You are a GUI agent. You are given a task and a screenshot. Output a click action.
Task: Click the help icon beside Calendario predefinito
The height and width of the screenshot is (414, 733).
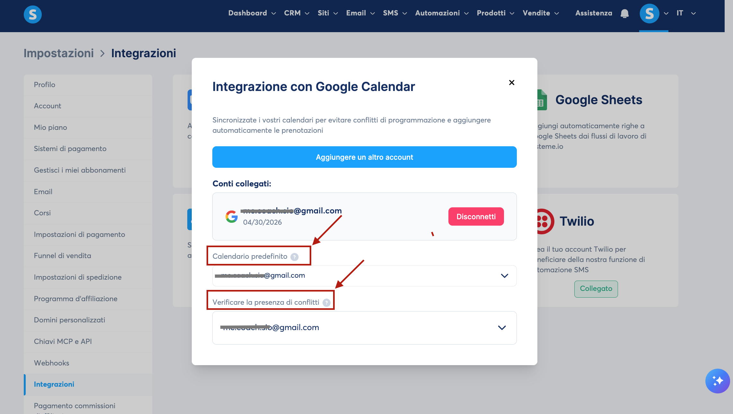tap(294, 257)
